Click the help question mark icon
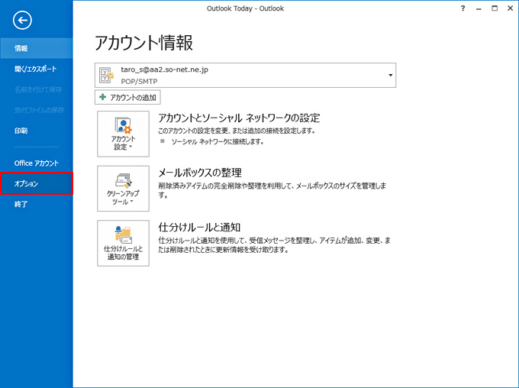Screen dimensions: 519x388 [463, 8]
